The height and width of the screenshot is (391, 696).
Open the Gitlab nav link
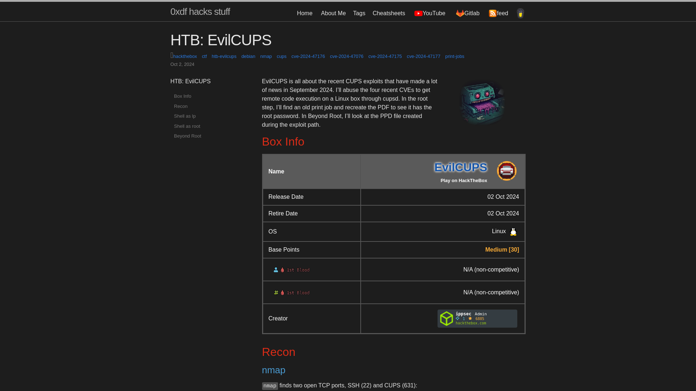[x=468, y=13]
